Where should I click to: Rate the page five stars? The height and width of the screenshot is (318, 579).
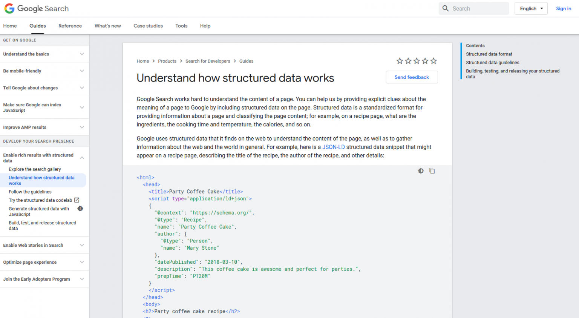(433, 61)
